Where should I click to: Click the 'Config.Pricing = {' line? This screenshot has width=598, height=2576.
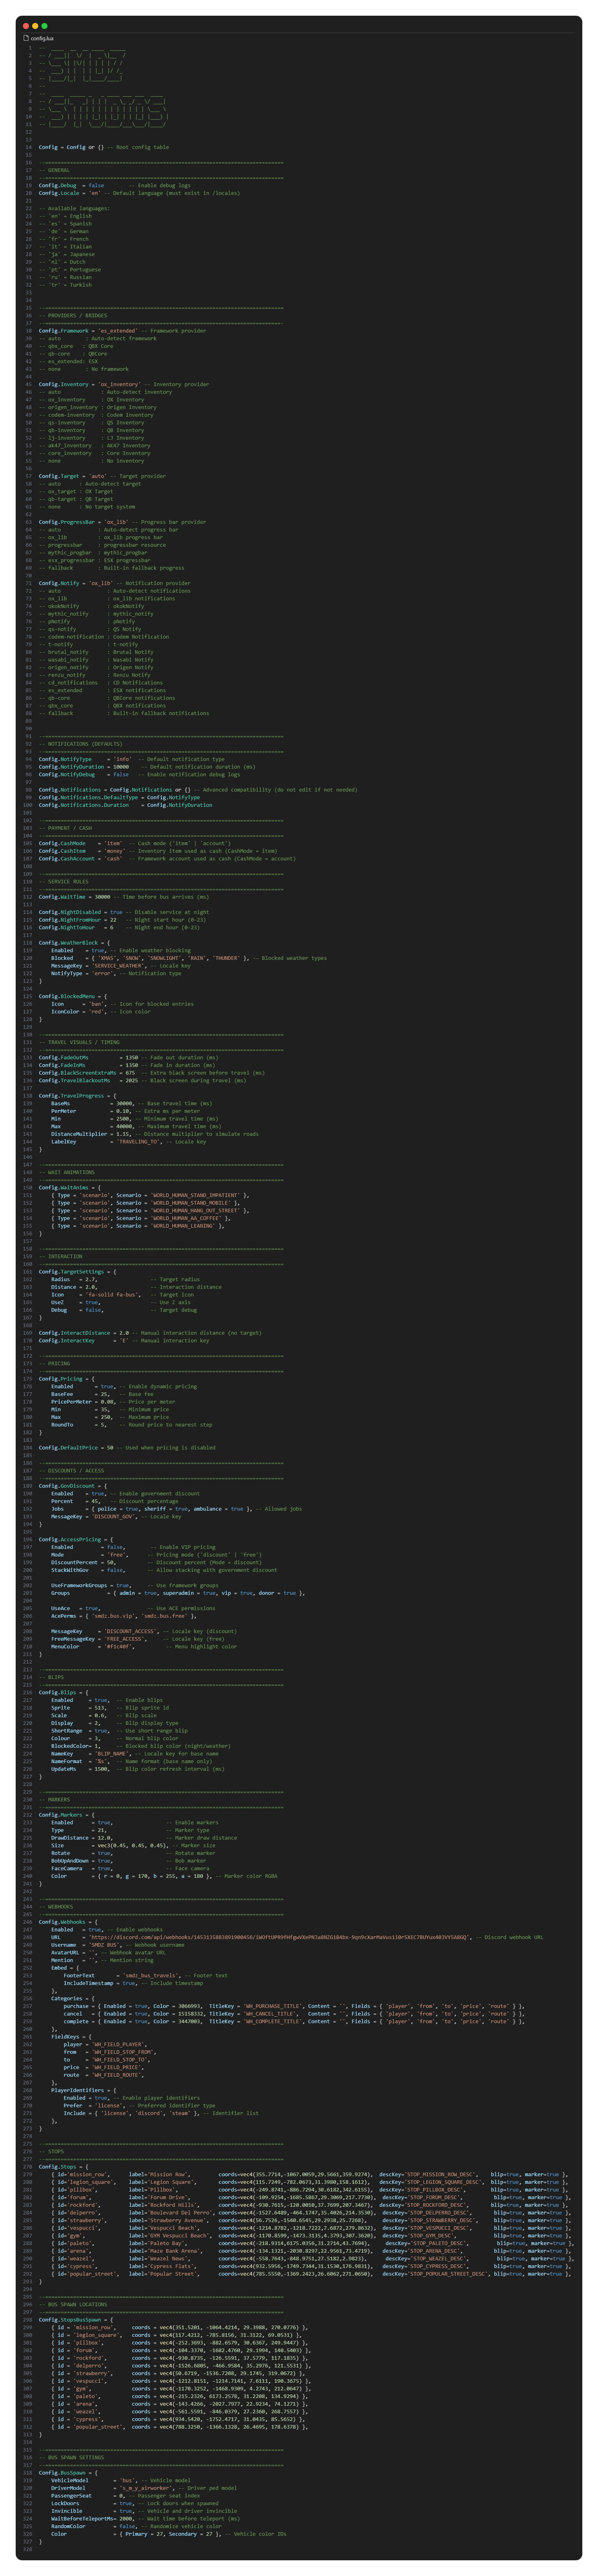click(x=67, y=1379)
